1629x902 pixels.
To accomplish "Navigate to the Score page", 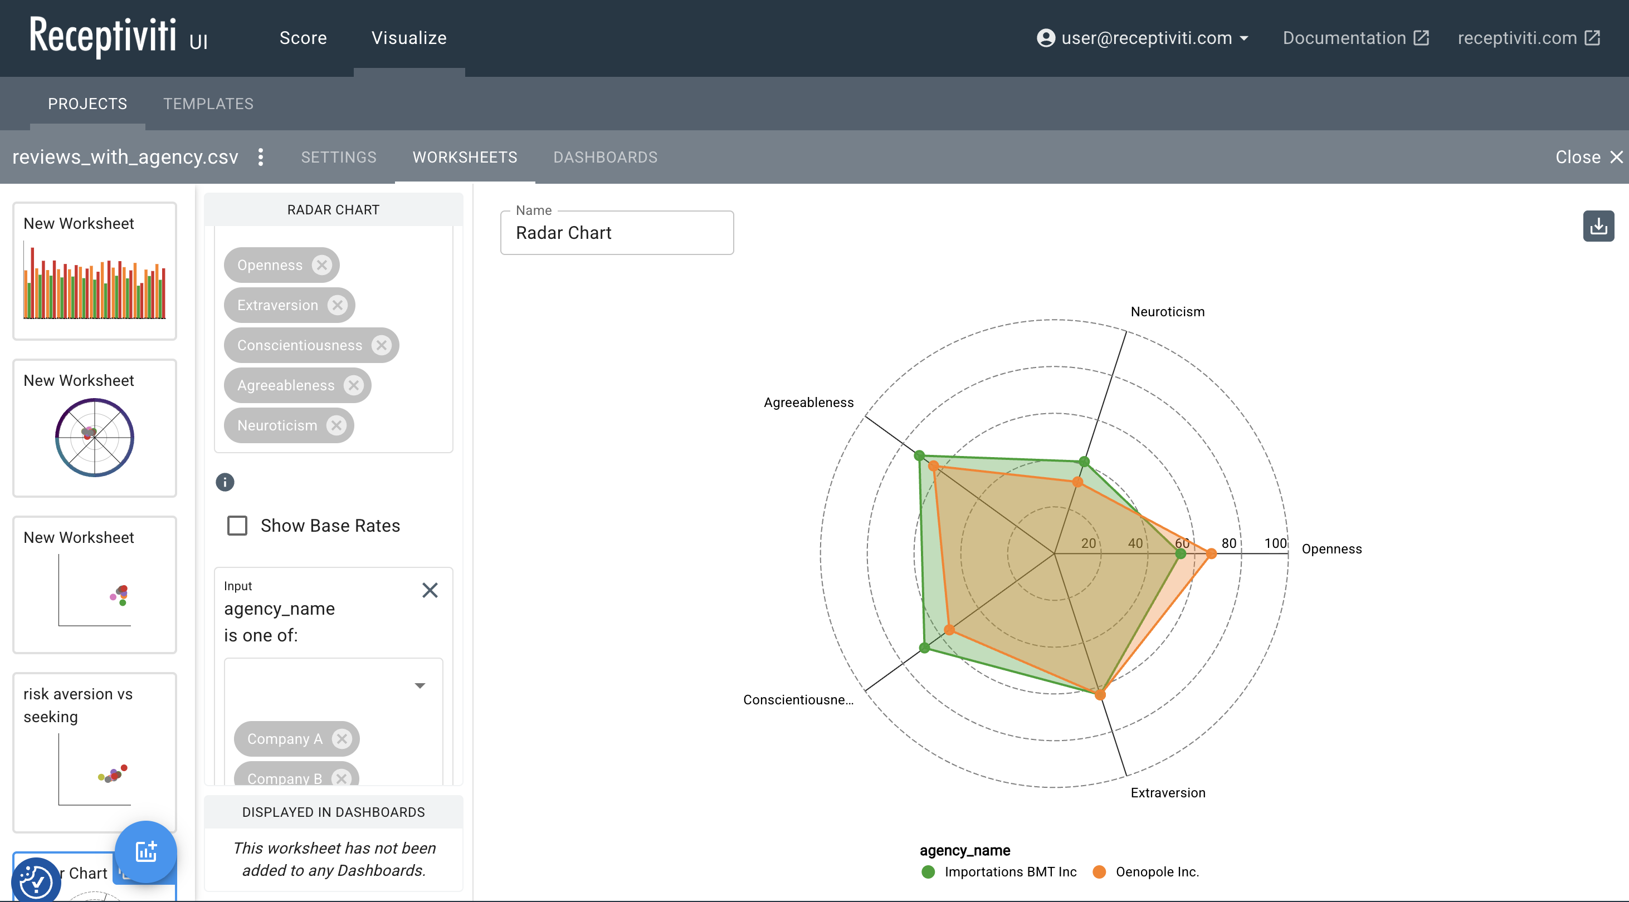I will point(303,38).
